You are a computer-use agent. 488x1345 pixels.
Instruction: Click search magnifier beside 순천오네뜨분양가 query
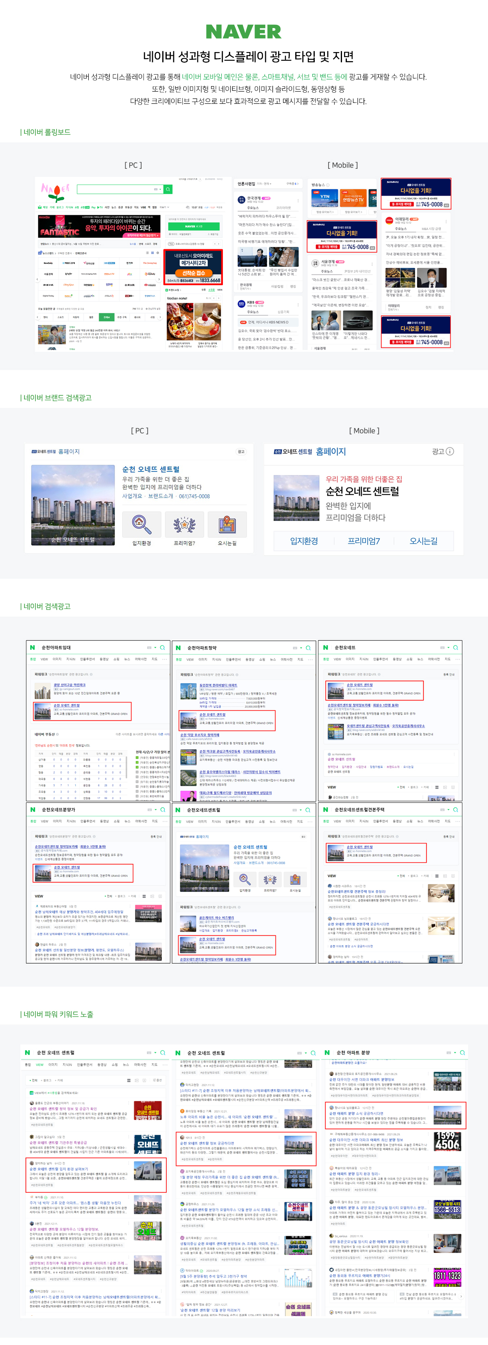(162, 809)
